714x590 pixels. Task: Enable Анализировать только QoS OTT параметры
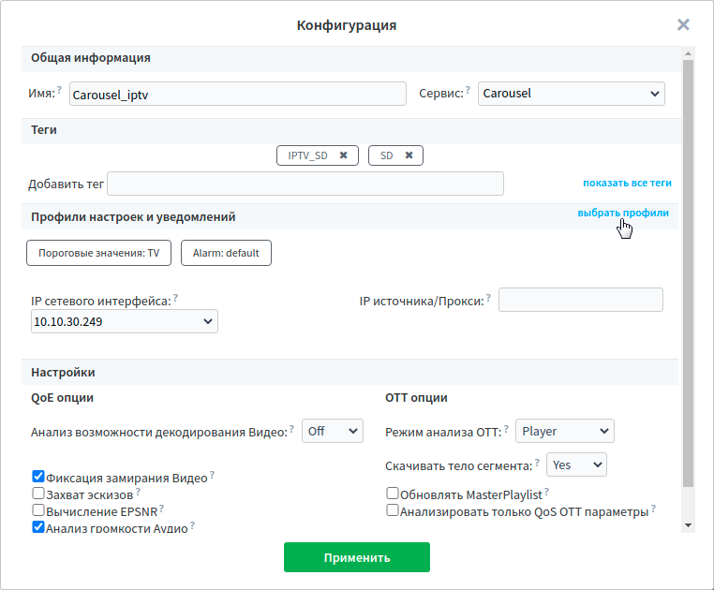[393, 509]
